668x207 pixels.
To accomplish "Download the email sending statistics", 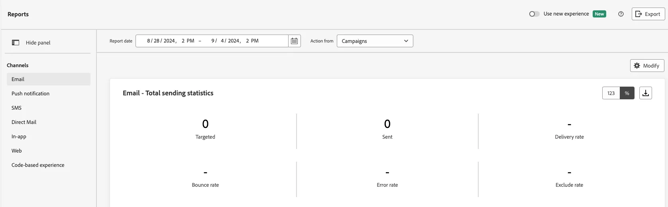I will tap(645, 93).
